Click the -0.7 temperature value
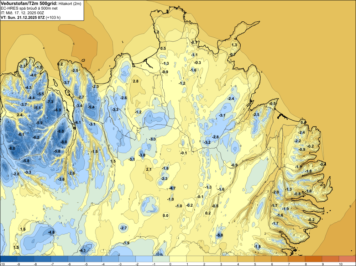This screenshot has height=266, width=356. pyautogui.click(x=232, y=54)
